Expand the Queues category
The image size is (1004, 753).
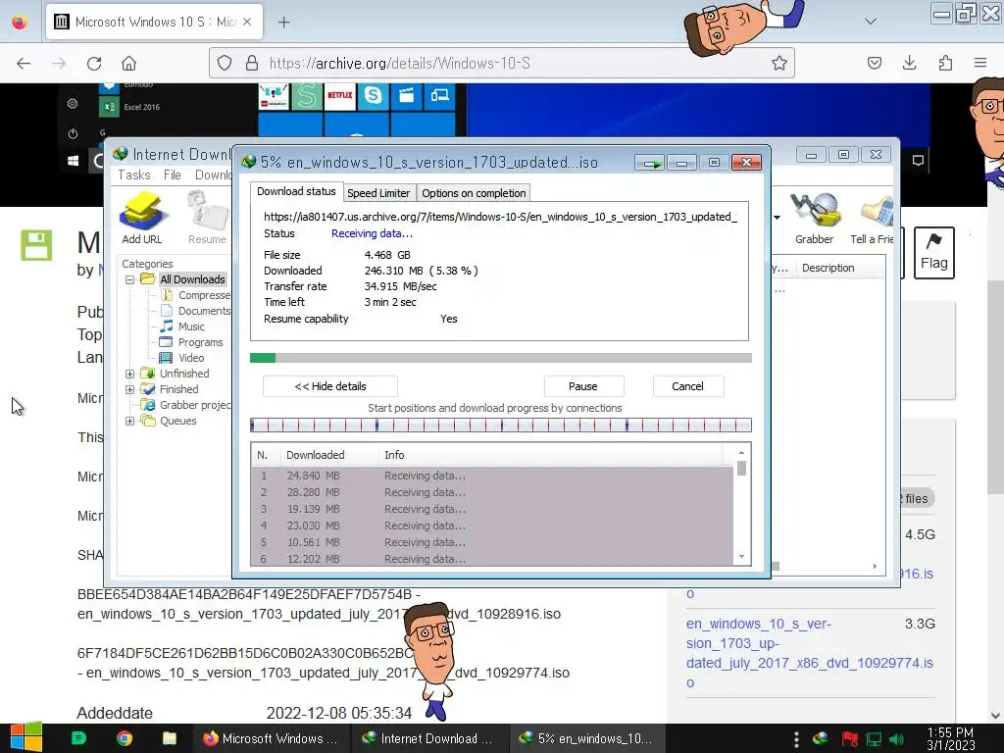[130, 422]
